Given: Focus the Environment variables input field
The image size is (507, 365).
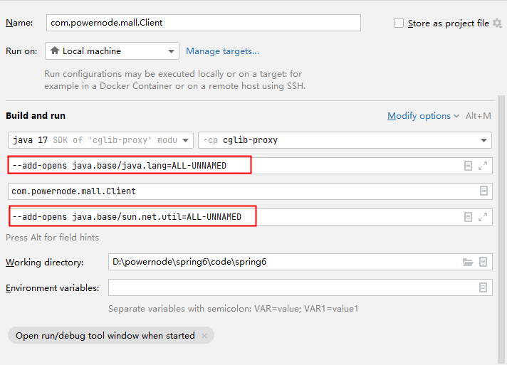Looking at the screenshot, I should click(292, 287).
